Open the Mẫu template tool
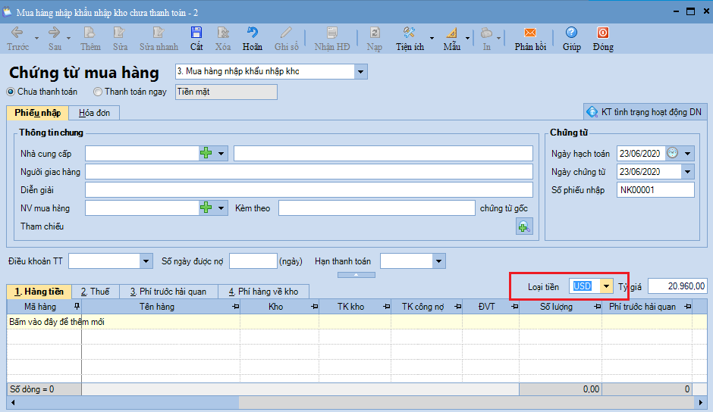 (x=451, y=38)
